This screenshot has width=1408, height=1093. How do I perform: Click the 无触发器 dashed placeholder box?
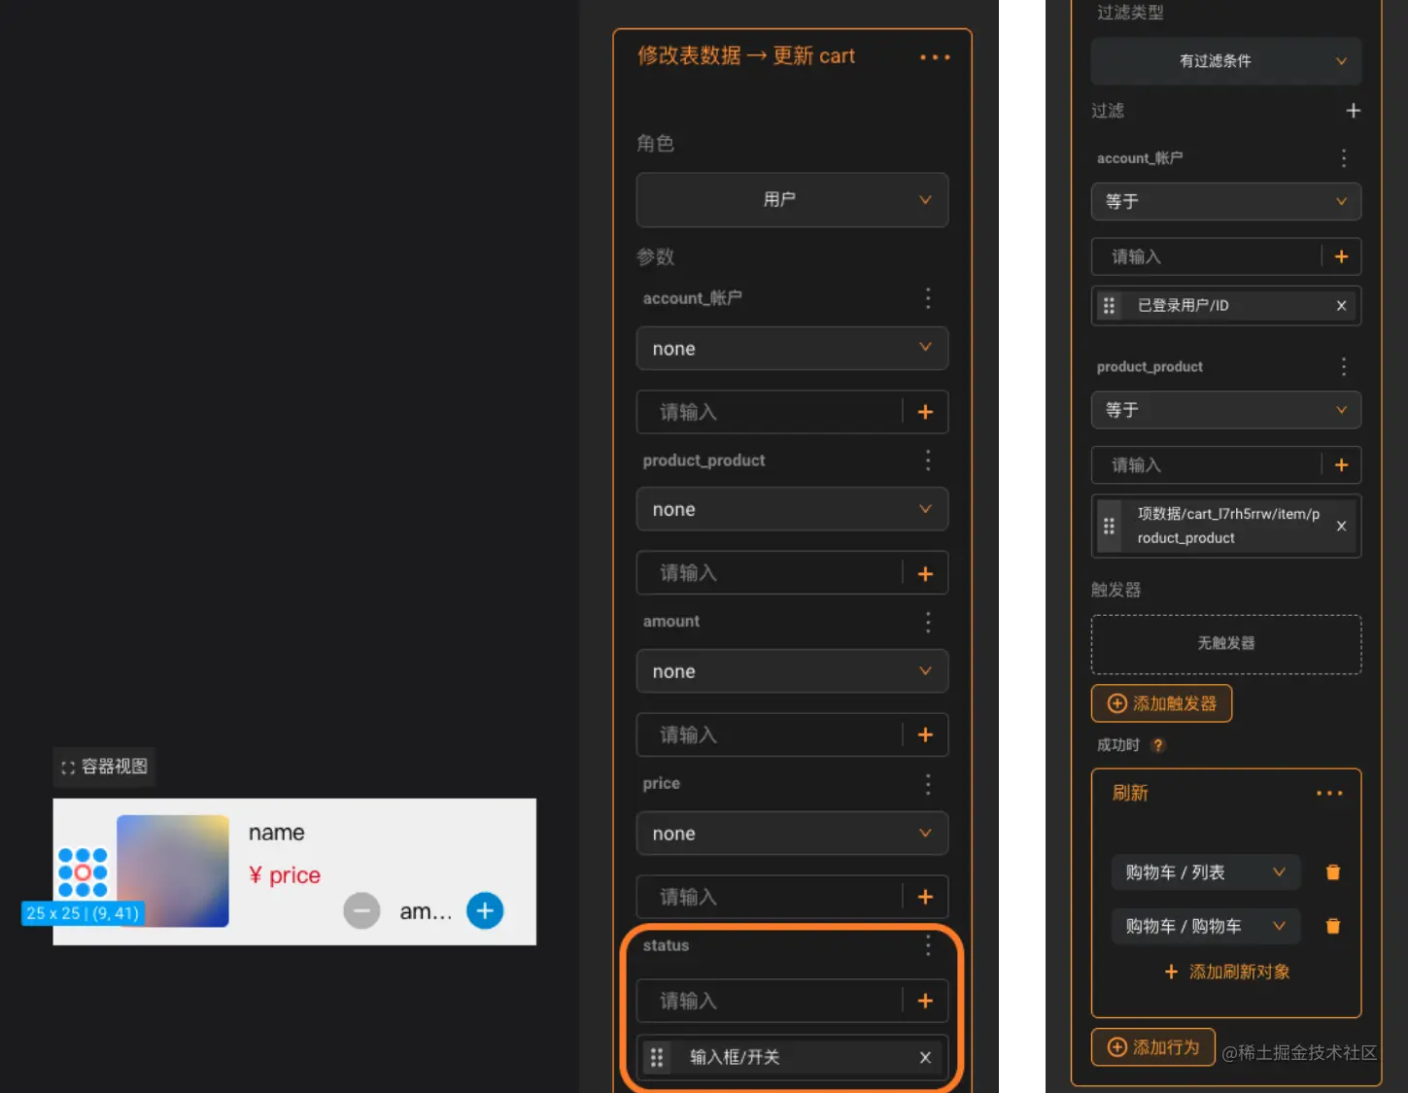[1226, 644]
